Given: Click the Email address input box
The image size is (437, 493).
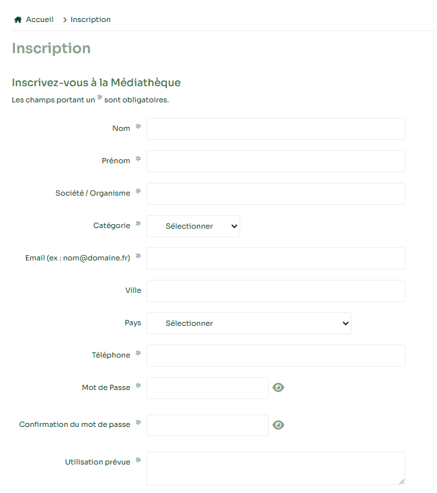Looking at the screenshot, I should 275,258.
